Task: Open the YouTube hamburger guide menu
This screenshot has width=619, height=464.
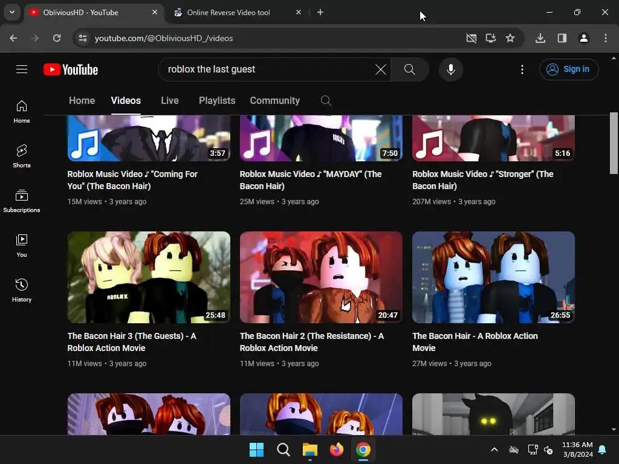Action: (x=22, y=69)
